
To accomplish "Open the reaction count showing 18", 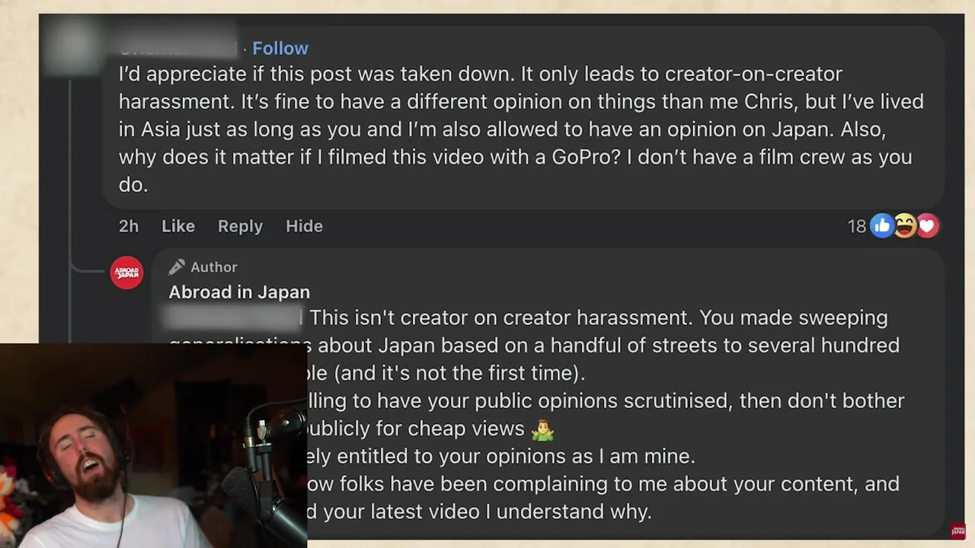I will click(857, 226).
